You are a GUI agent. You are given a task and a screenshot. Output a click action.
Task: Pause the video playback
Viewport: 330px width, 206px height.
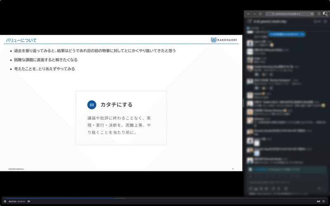coord(5,201)
